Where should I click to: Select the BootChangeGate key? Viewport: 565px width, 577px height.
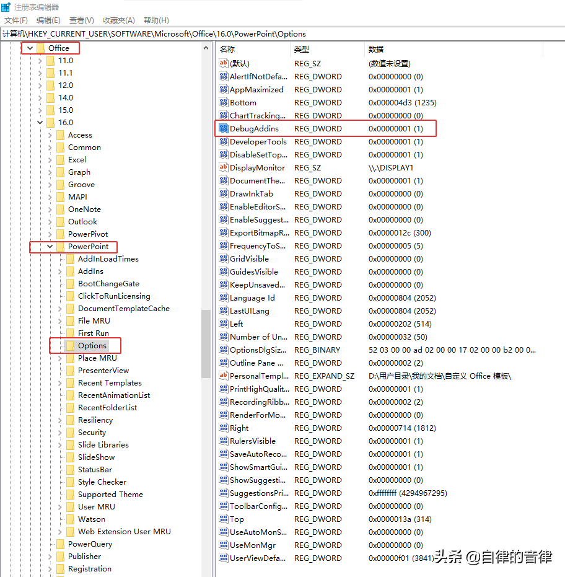(108, 284)
